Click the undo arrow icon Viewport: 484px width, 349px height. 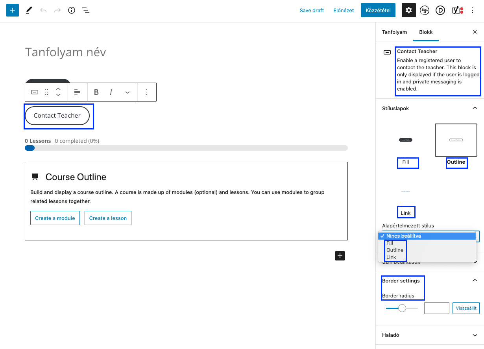[43, 10]
